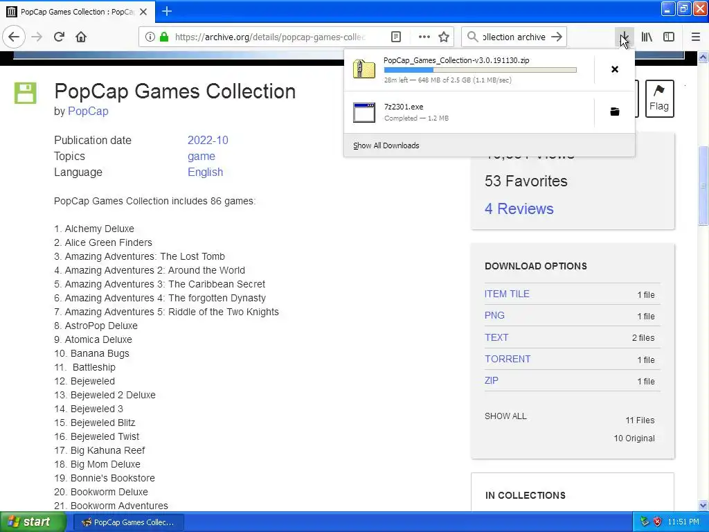Open the 4 Reviews link
The image size is (709, 532).
tap(519, 209)
